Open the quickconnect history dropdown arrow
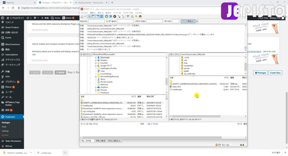This screenshot has width=288, height=156. [x=197, y=21]
